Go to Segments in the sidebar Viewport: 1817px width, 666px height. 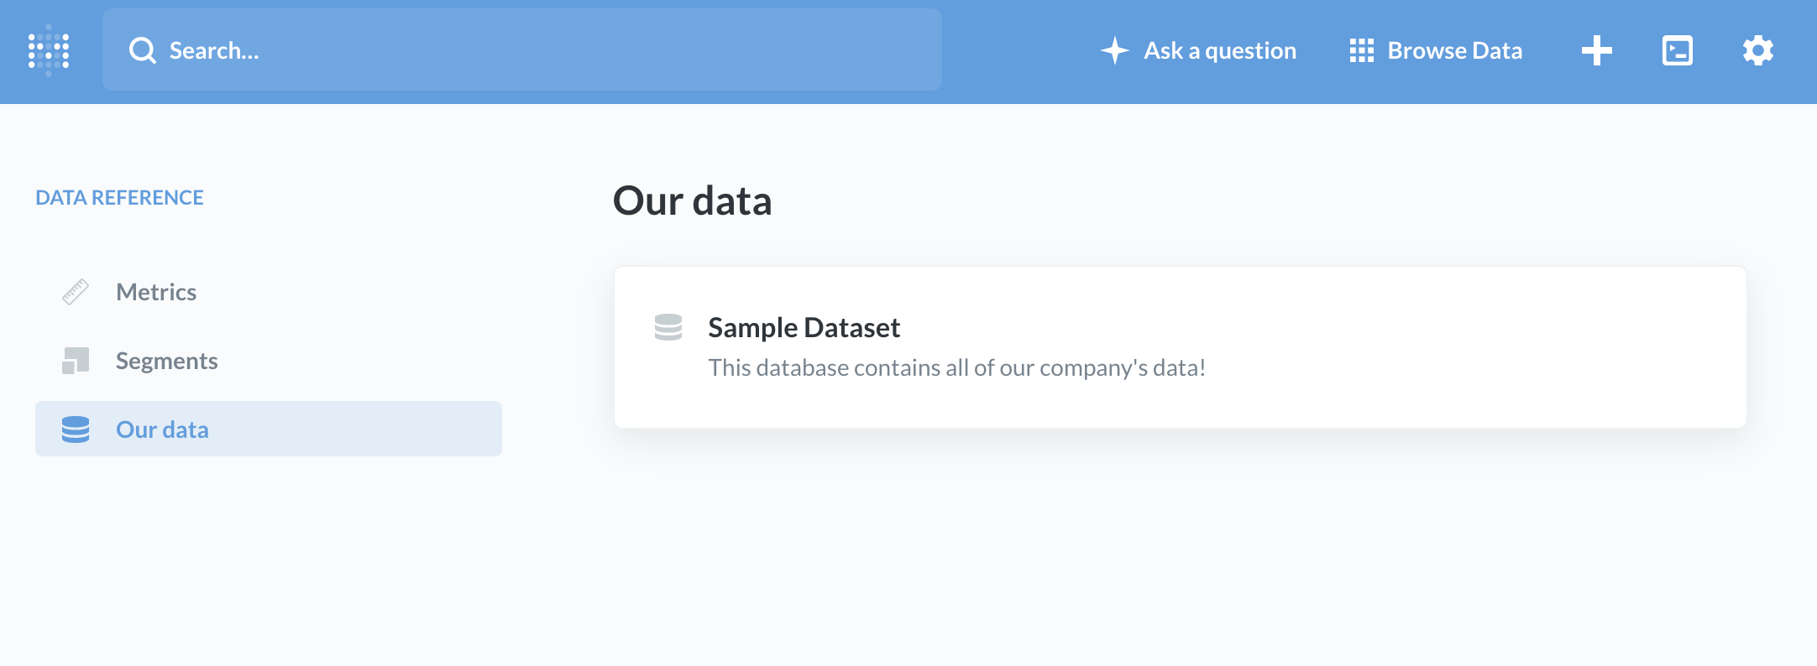click(166, 361)
